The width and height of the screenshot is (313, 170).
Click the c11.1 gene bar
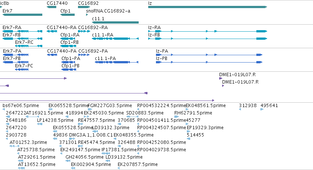tap(115, 22)
